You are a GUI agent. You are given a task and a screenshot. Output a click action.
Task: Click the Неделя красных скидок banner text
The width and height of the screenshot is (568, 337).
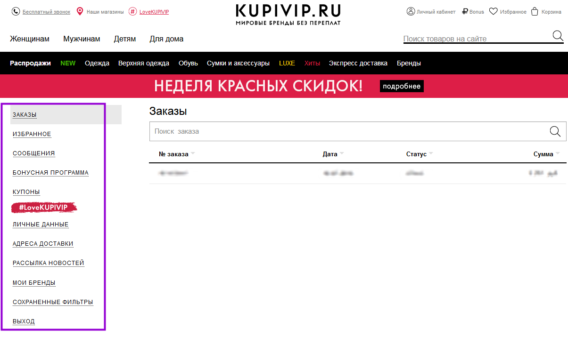click(x=258, y=86)
